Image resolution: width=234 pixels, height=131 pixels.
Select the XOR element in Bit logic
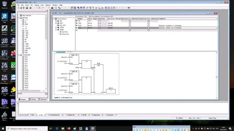[x=26, y=24]
